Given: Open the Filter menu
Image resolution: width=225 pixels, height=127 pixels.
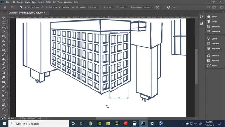Looking at the screenshot, I should pyautogui.click(x=49, y=2).
